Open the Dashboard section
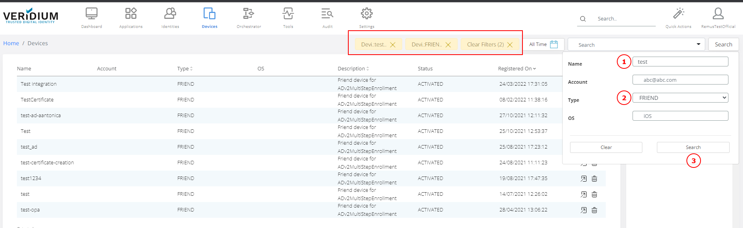Image resolution: width=743 pixels, height=228 pixels. click(x=91, y=18)
